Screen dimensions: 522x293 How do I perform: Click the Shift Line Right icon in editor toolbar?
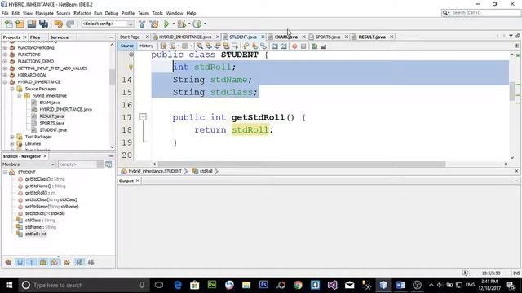tap(284, 46)
